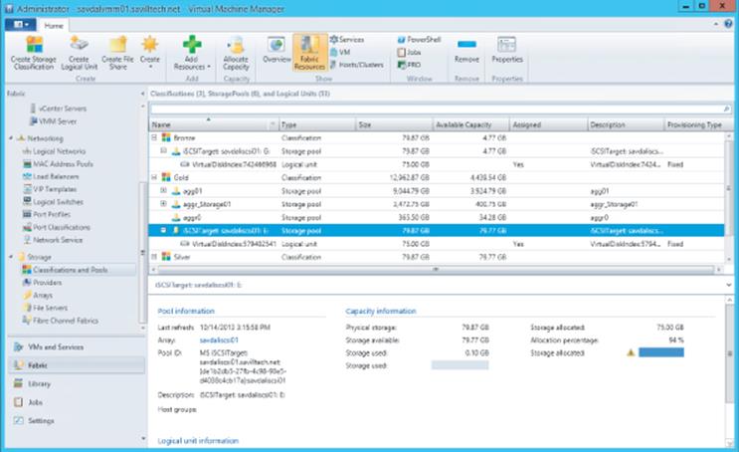
Task: Select Load Balancers tree item
Action: [x=51, y=176]
